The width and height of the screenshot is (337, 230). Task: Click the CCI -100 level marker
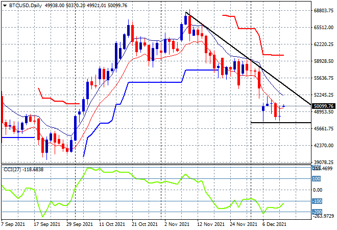click(317, 201)
